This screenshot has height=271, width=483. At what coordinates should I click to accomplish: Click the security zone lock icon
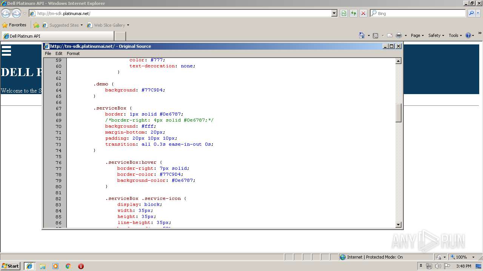439,257
